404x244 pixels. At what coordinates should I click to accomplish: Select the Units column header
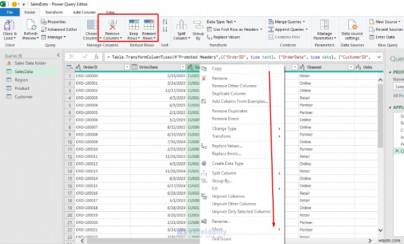tap(369, 67)
